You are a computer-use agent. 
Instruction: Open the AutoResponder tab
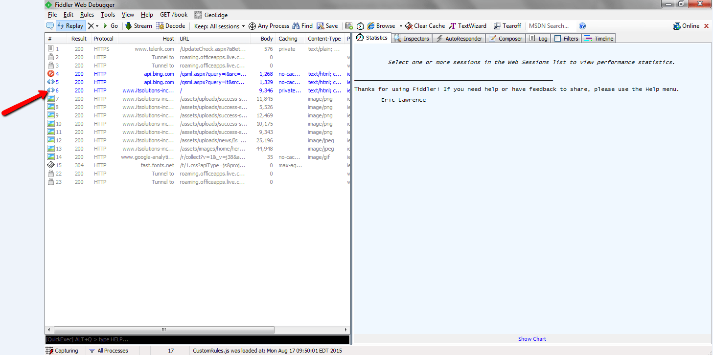point(459,39)
